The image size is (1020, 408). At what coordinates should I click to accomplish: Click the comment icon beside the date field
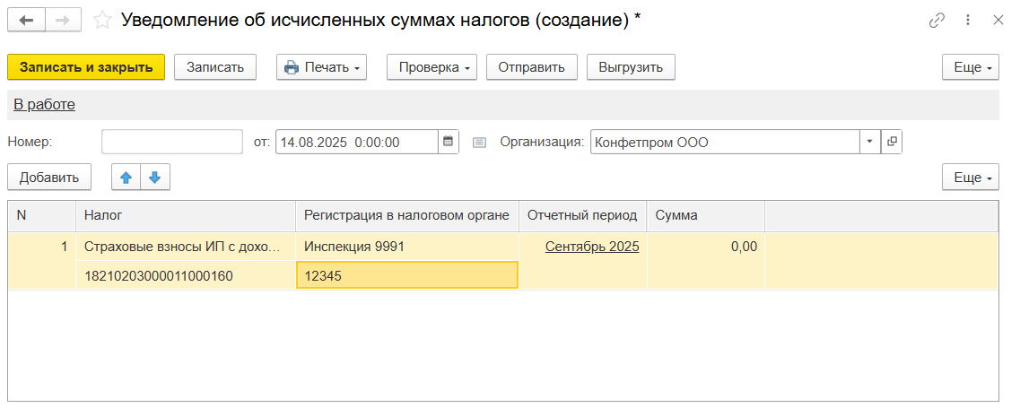(479, 142)
